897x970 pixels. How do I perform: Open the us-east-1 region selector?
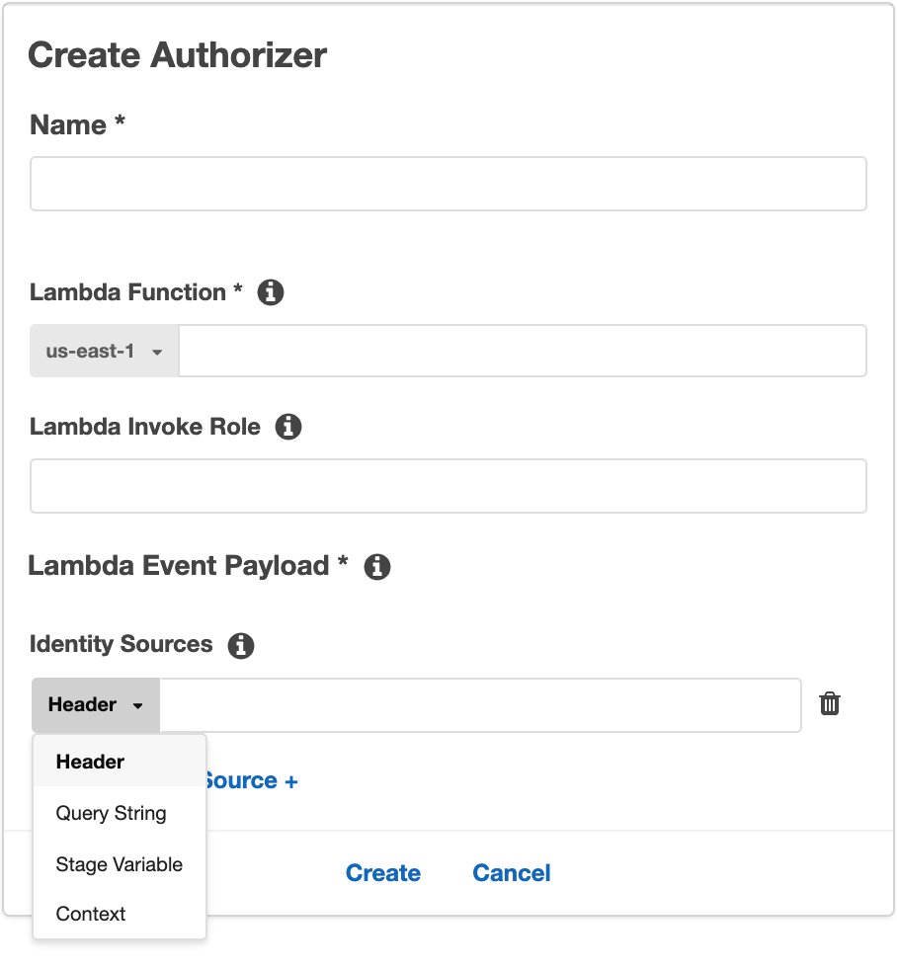point(103,351)
